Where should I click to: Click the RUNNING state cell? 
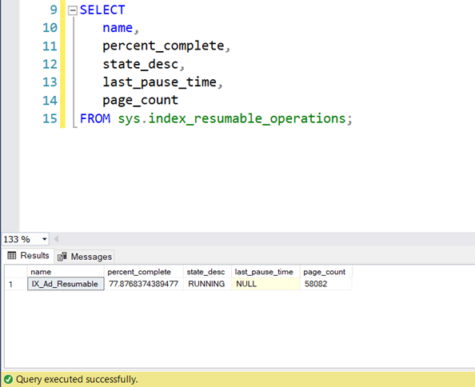click(207, 284)
